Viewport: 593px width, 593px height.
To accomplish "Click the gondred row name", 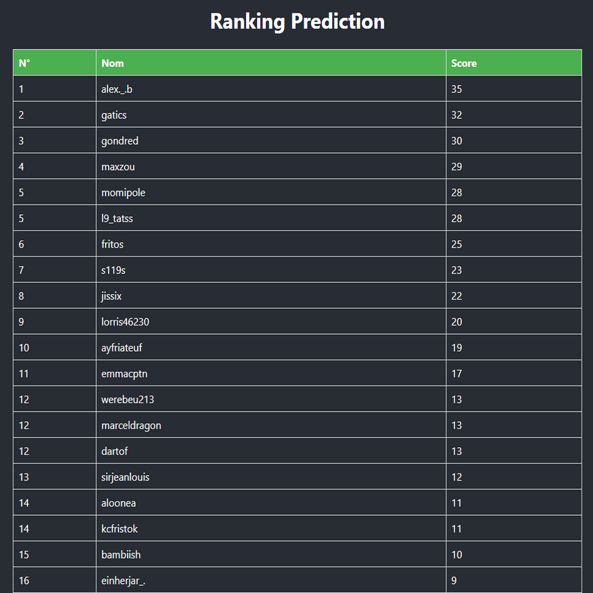I will pyautogui.click(x=120, y=141).
